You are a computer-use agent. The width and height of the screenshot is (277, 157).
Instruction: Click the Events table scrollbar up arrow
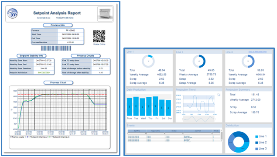coord(222,131)
